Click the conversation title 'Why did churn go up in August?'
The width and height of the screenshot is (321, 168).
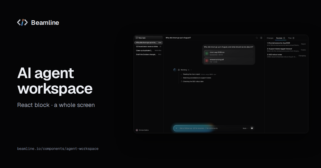coord(178,38)
